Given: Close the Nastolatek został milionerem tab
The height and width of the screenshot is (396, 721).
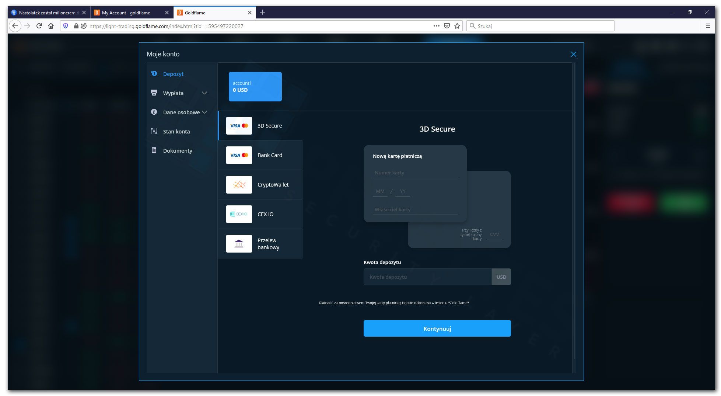Looking at the screenshot, I should pos(84,13).
